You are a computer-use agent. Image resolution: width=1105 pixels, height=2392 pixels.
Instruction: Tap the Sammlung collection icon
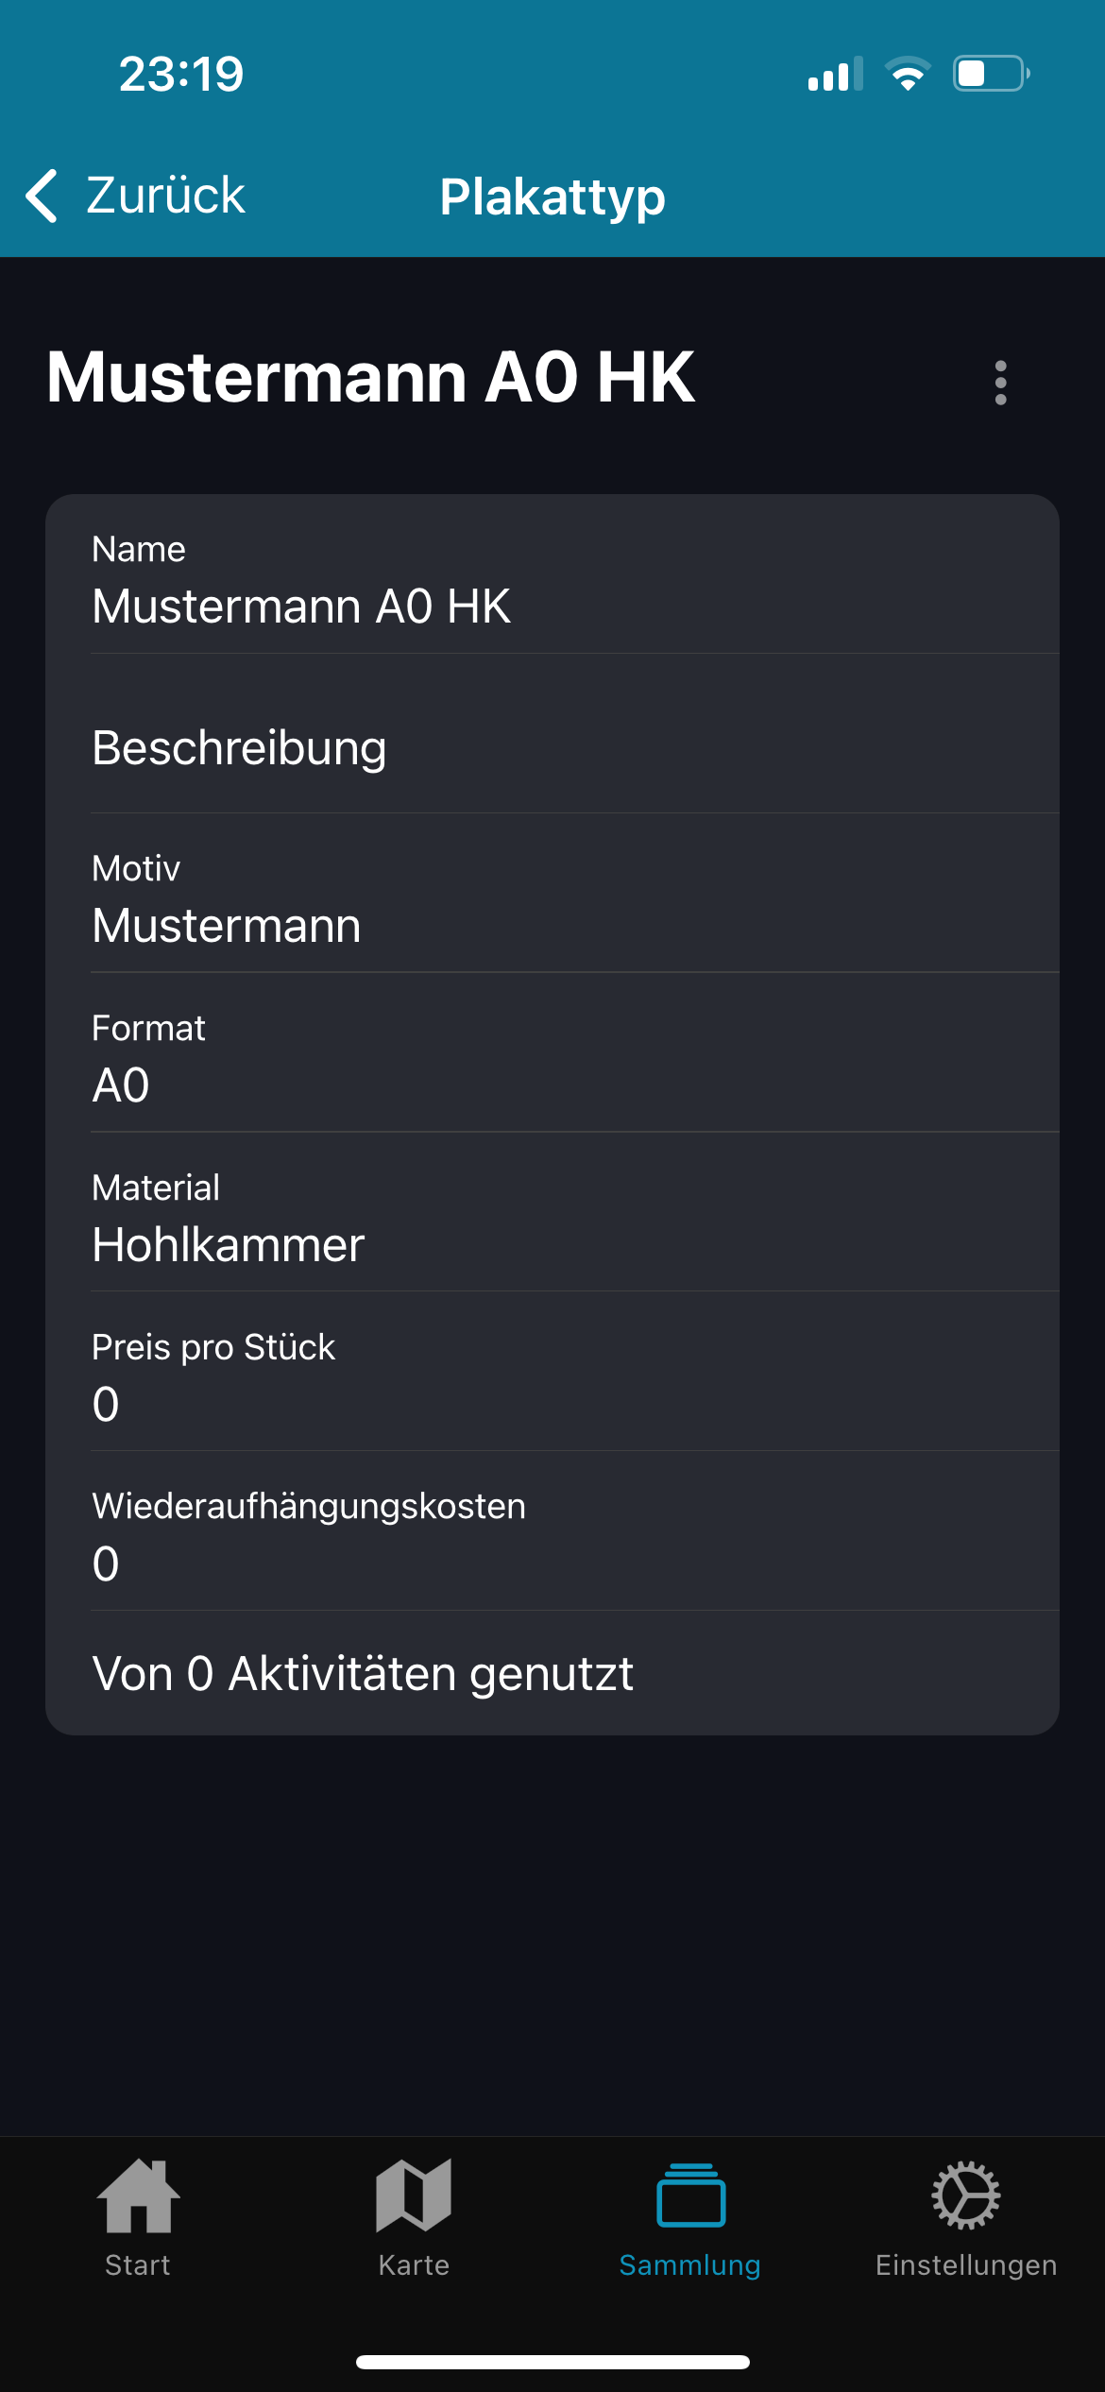point(690,2196)
